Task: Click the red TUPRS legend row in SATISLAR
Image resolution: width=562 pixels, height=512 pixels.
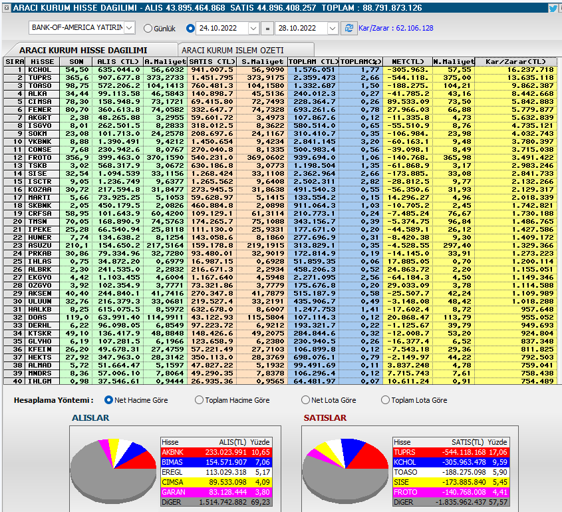Action: (x=451, y=452)
